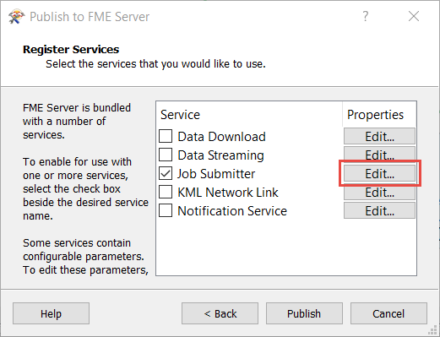Click the FME Workbench icon in title bar
Screen dimensions: 440x337
[16, 17]
